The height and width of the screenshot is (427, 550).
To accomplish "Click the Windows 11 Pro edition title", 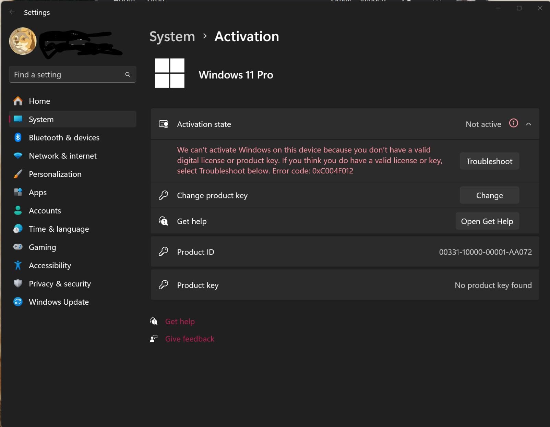I will tap(236, 75).
